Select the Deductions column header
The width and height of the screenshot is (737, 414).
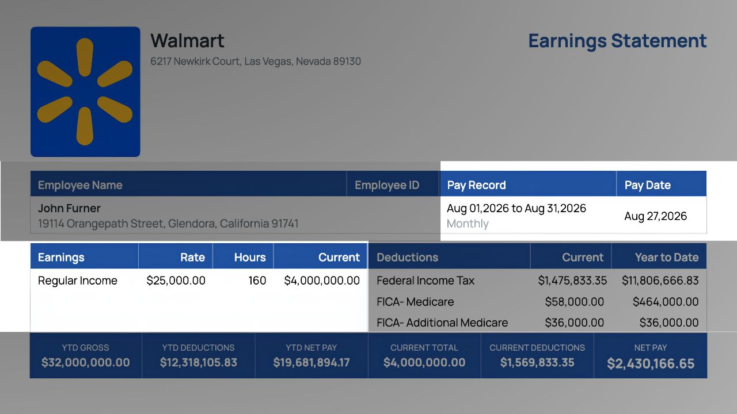point(408,257)
